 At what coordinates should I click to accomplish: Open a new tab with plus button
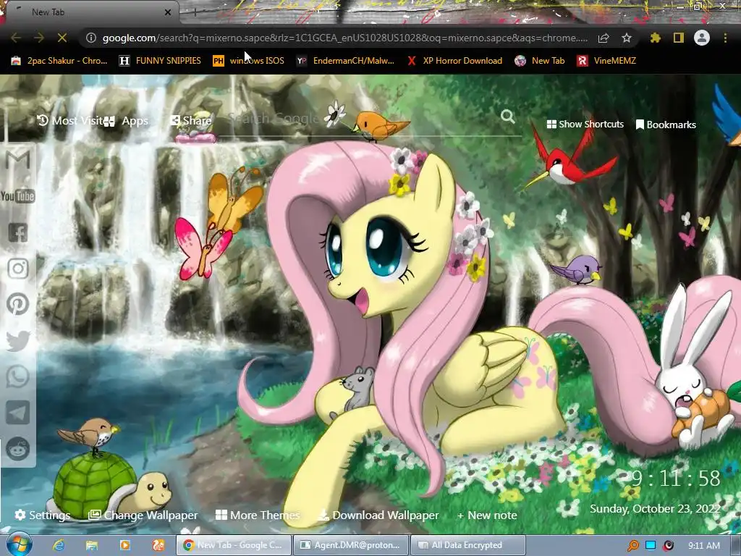pyautogui.click(x=195, y=12)
